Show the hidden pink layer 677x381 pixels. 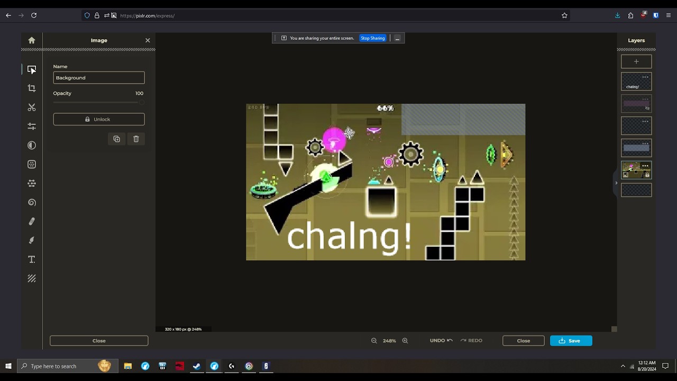click(647, 108)
